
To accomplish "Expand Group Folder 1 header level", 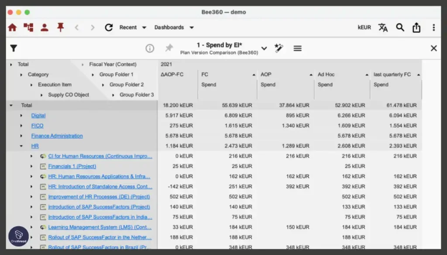I will coord(93,75).
